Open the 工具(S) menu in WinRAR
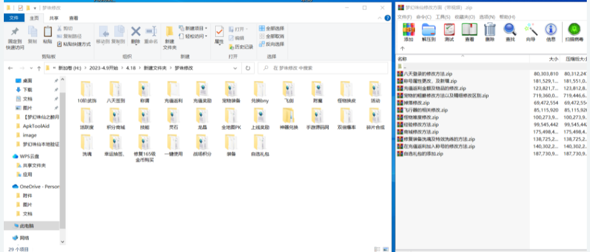 [x=443, y=17]
